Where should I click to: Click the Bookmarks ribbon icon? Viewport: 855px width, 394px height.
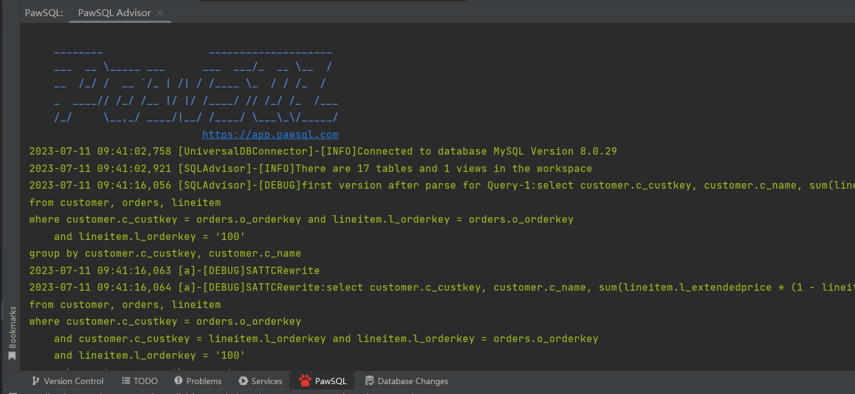[11, 356]
